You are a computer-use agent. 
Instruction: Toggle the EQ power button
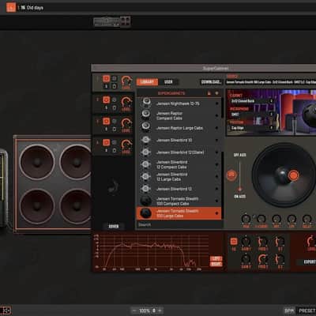click(234, 242)
